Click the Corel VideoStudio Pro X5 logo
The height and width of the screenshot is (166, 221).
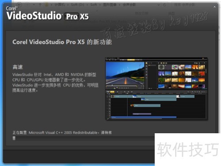tap(47, 13)
